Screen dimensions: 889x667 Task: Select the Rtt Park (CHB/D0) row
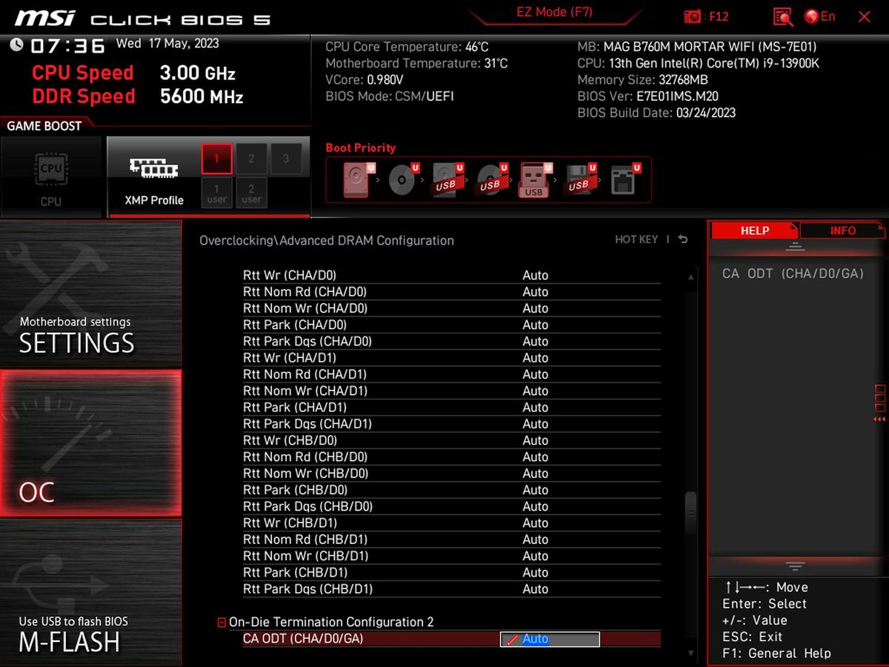point(452,490)
